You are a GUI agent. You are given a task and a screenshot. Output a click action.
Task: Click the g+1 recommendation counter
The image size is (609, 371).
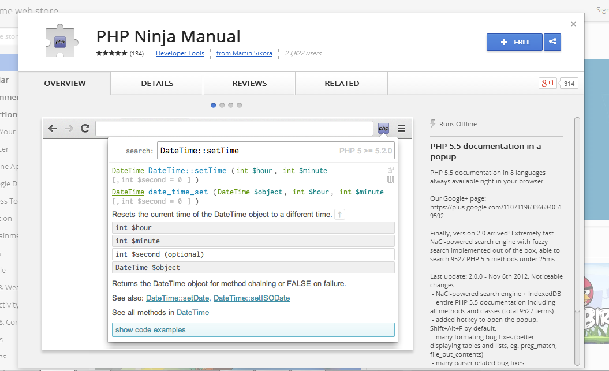coord(547,83)
